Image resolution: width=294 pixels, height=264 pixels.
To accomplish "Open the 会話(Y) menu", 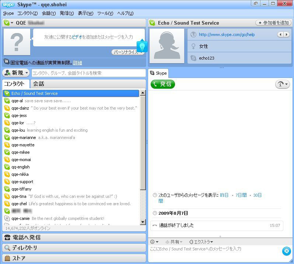I will tap(49, 13).
